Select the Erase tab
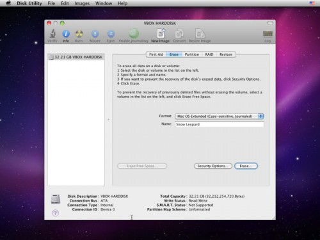The image size is (320, 240). click(174, 54)
